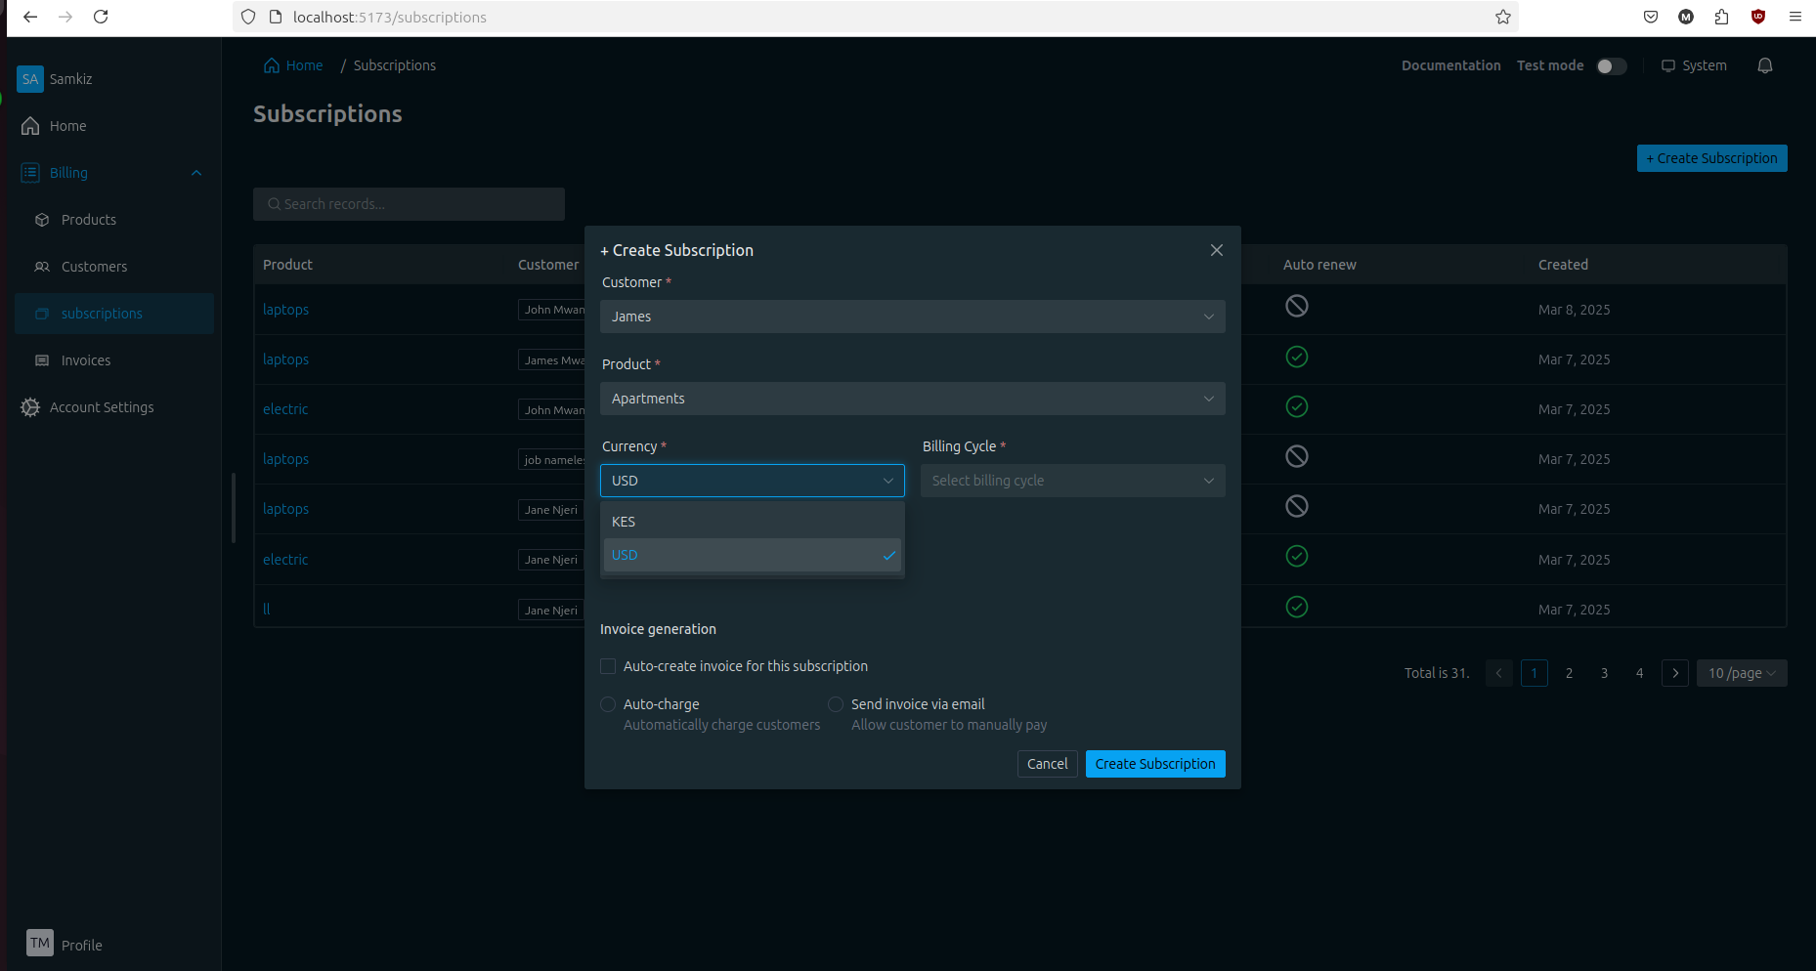Collapse the Billing sidebar section

(x=195, y=173)
